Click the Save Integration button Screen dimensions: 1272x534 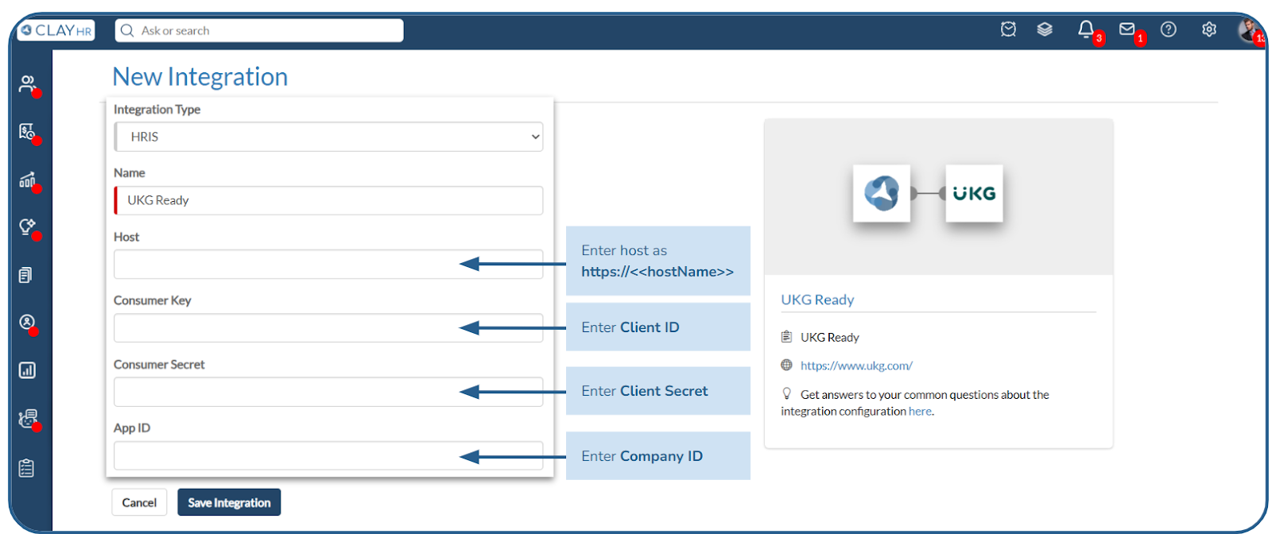pyautogui.click(x=229, y=502)
